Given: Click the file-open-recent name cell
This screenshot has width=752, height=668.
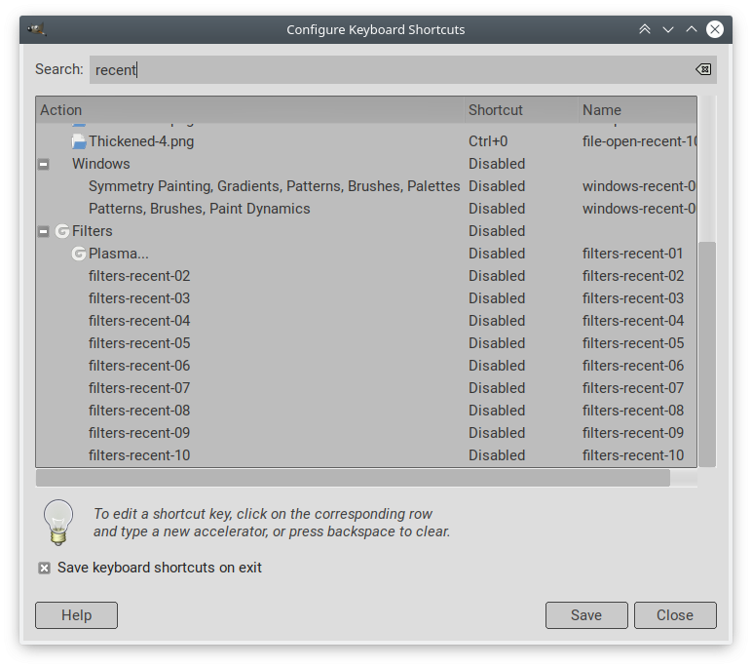Looking at the screenshot, I should point(639,141).
